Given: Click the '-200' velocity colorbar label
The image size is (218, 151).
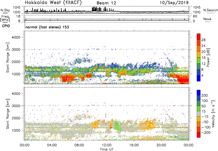Looking at the screenshot, I should [206, 132].
